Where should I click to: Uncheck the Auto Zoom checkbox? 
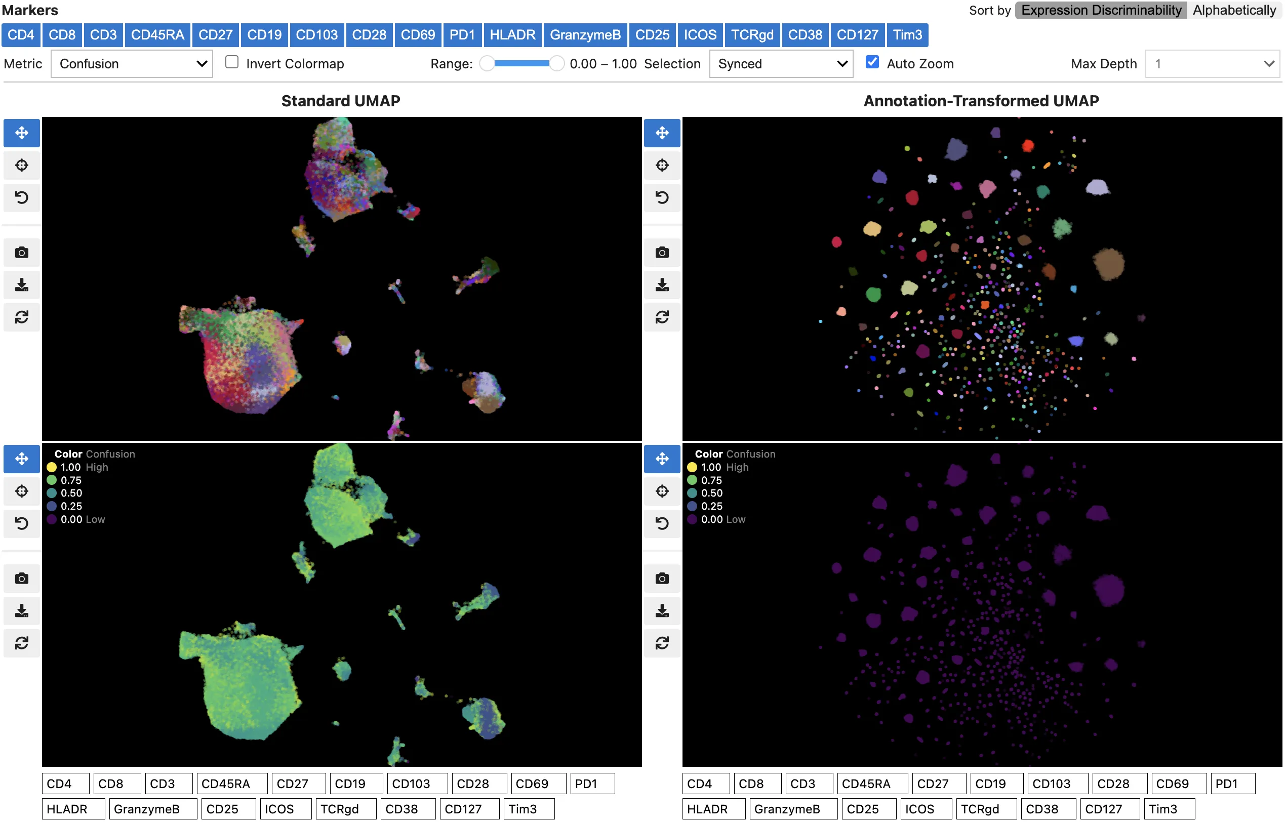click(x=872, y=63)
